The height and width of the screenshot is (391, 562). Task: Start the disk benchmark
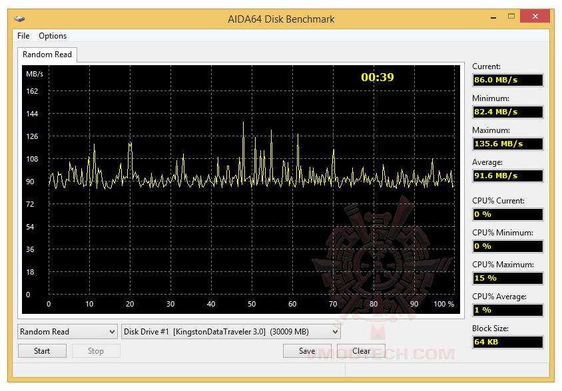pyautogui.click(x=42, y=351)
